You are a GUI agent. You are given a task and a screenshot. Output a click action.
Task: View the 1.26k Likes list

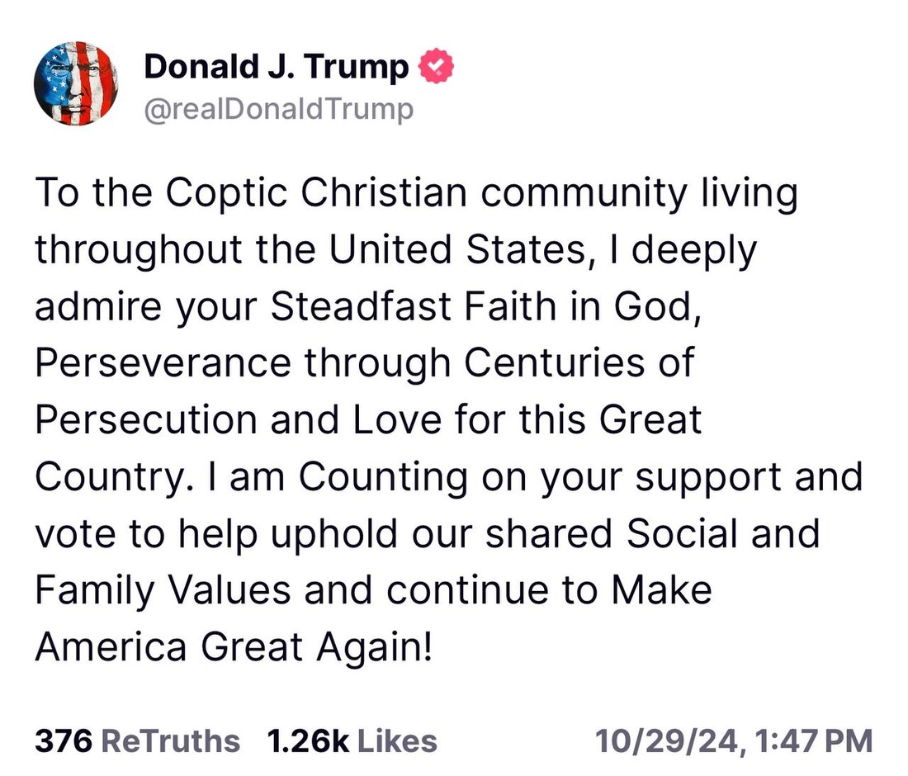tap(352, 741)
